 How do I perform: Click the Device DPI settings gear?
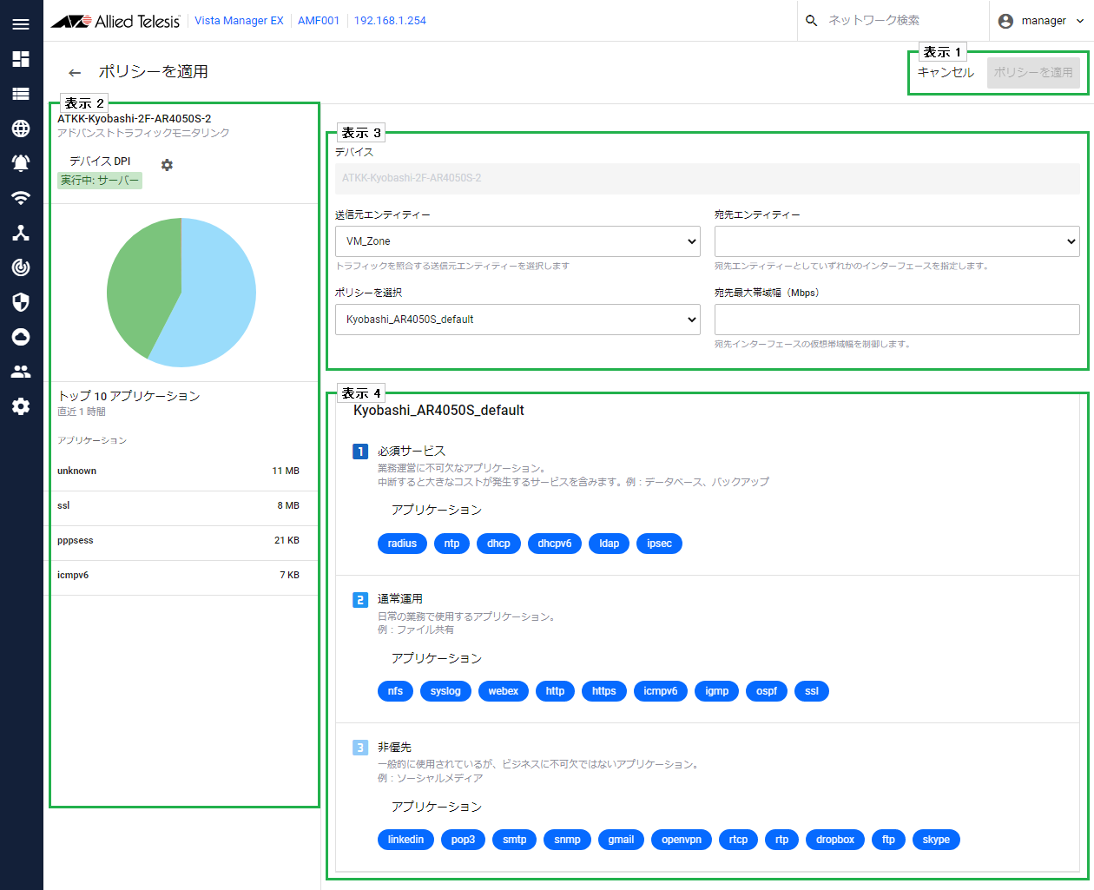(167, 165)
